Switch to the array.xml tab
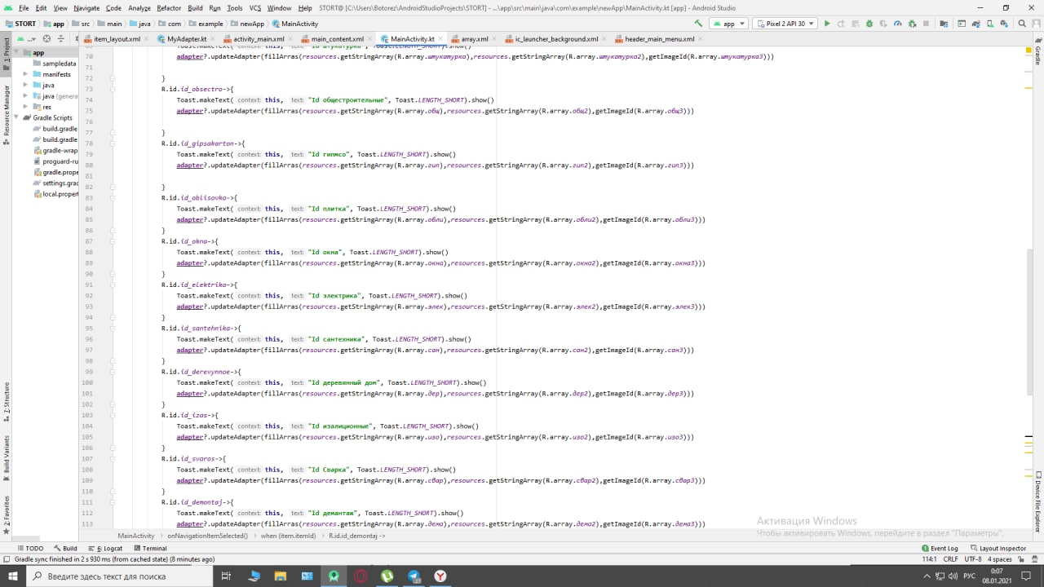1044x587 pixels. pyautogui.click(x=475, y=39)
